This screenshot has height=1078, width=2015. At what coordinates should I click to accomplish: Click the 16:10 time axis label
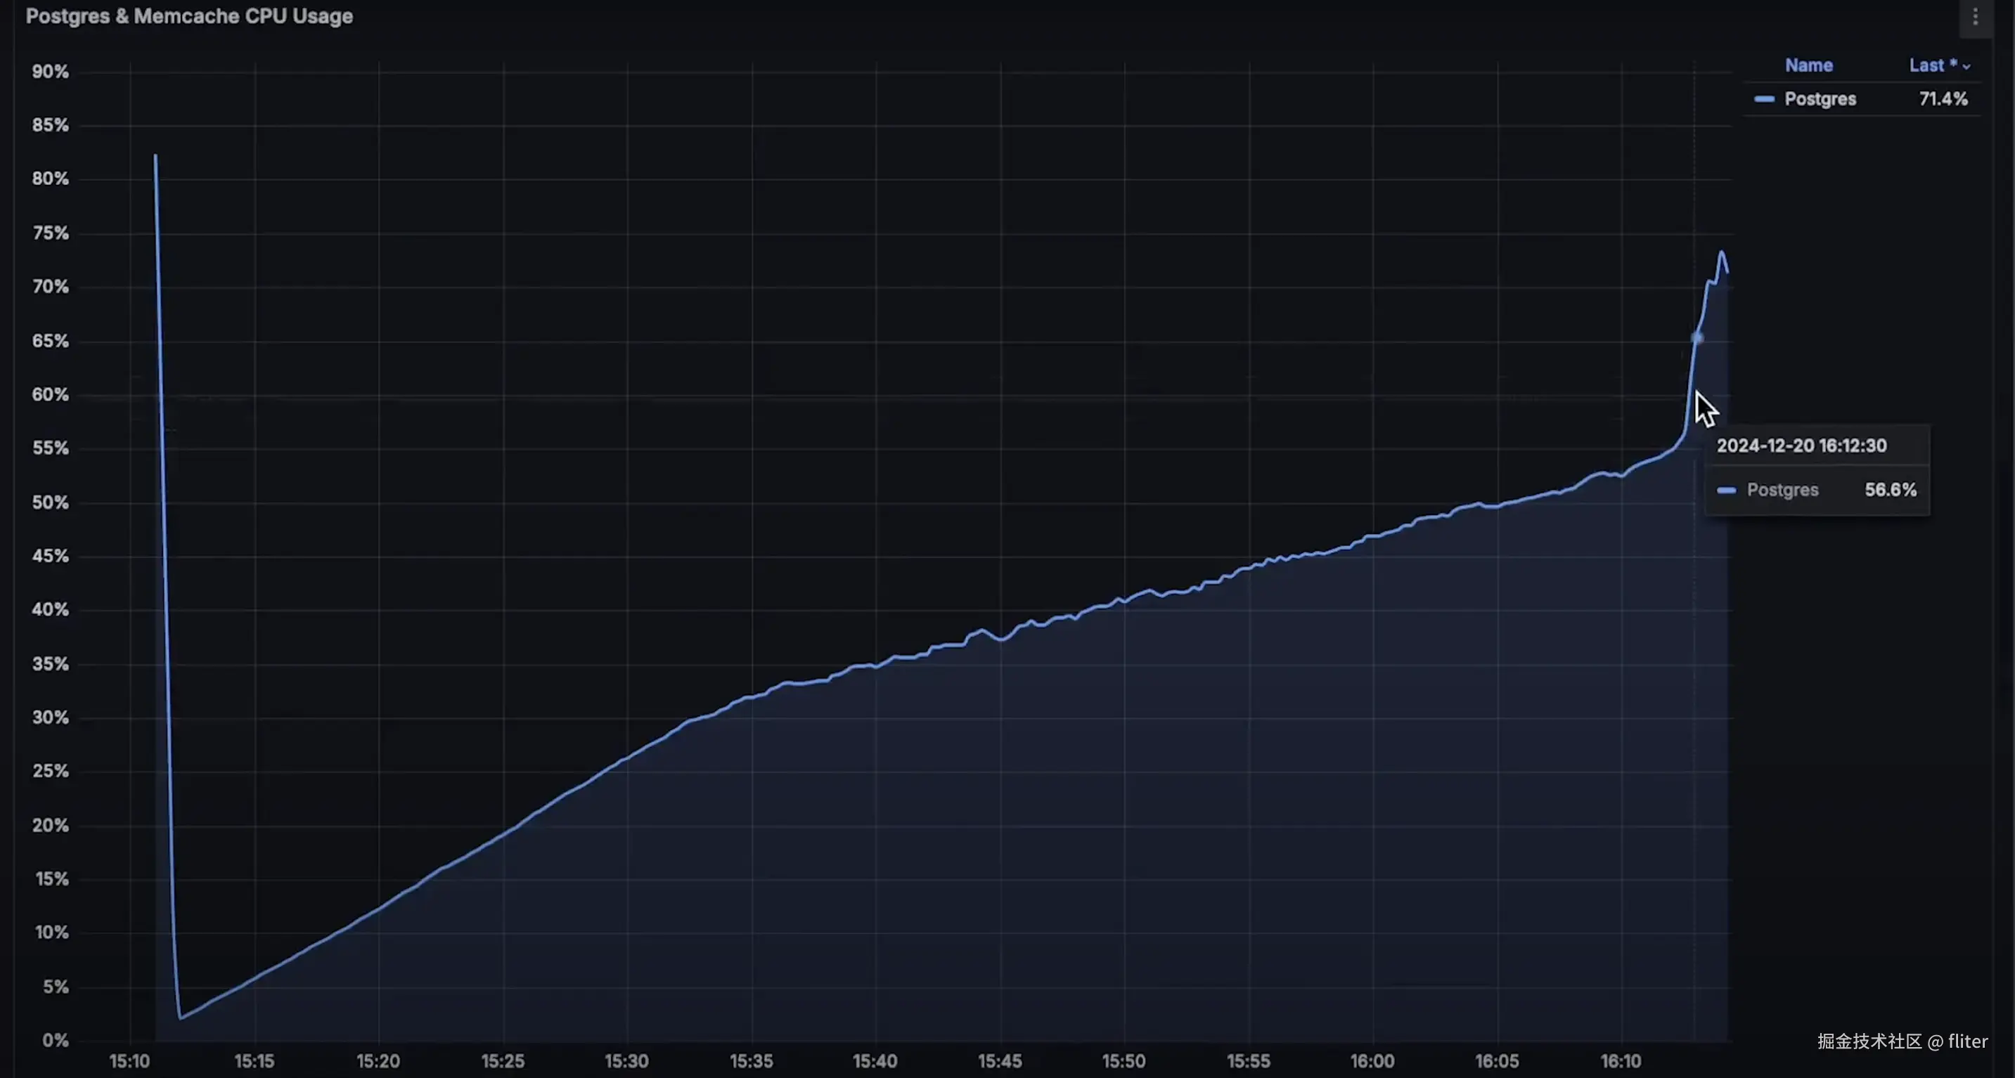tap(1620, 1061)
